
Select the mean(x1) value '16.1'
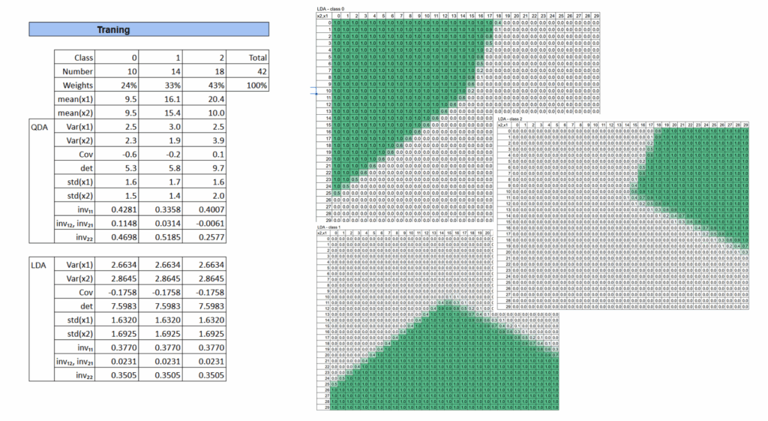click(160, 98)
